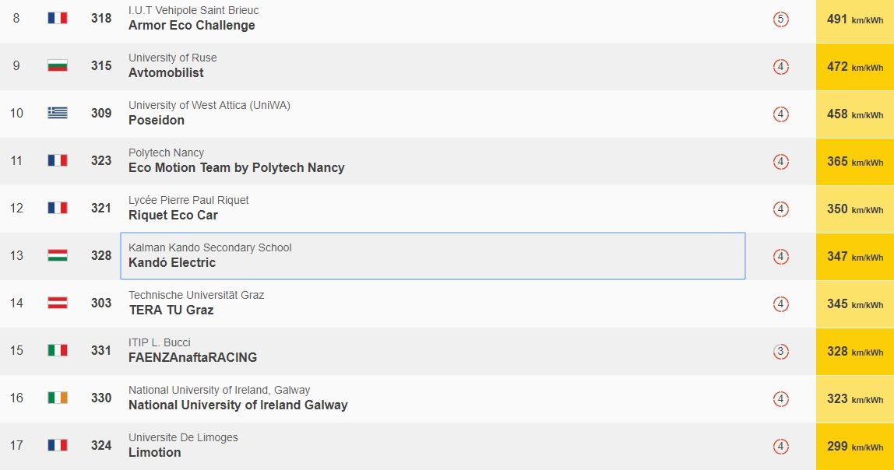Open the Armor Eco Challenge team name

192,26
